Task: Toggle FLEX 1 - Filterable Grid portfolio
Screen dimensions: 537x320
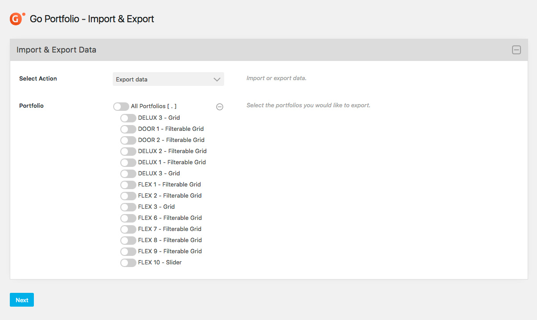Action: (128, 185)
